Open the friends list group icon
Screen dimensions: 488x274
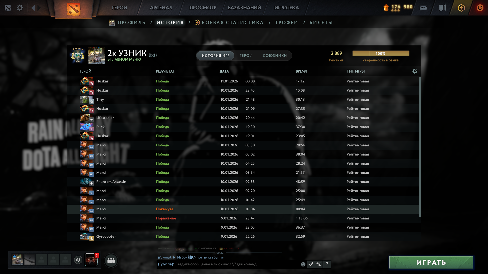[111, 260]
